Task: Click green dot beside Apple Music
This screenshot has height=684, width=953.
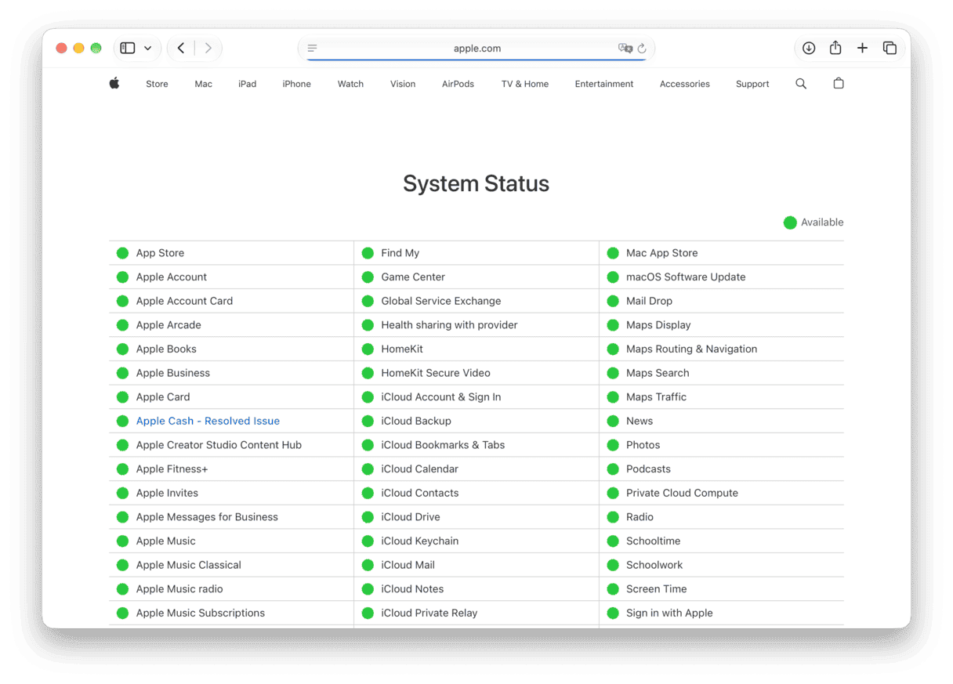Action: click(122, 541)
